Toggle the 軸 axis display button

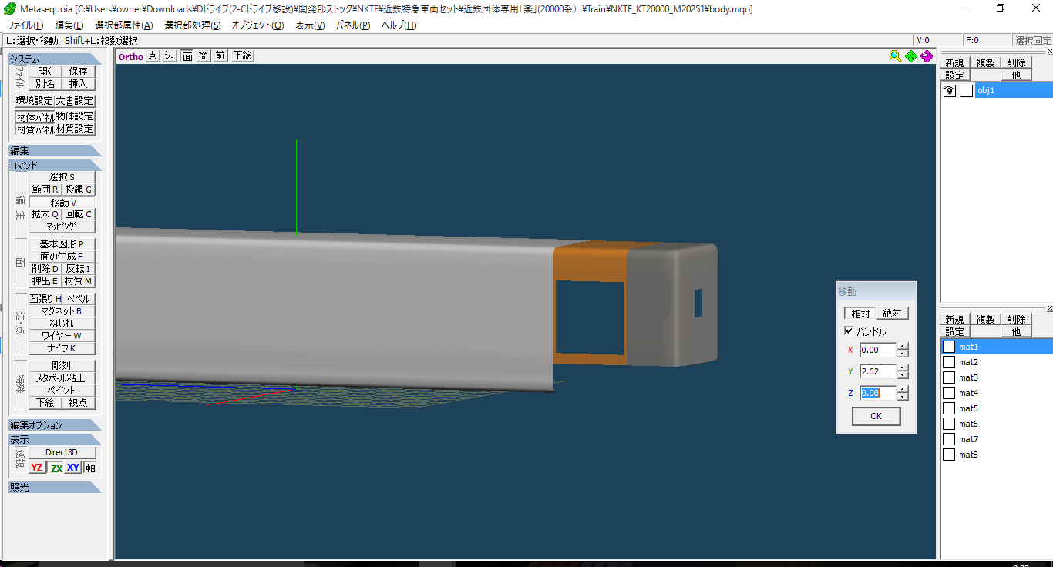[90, 468]
